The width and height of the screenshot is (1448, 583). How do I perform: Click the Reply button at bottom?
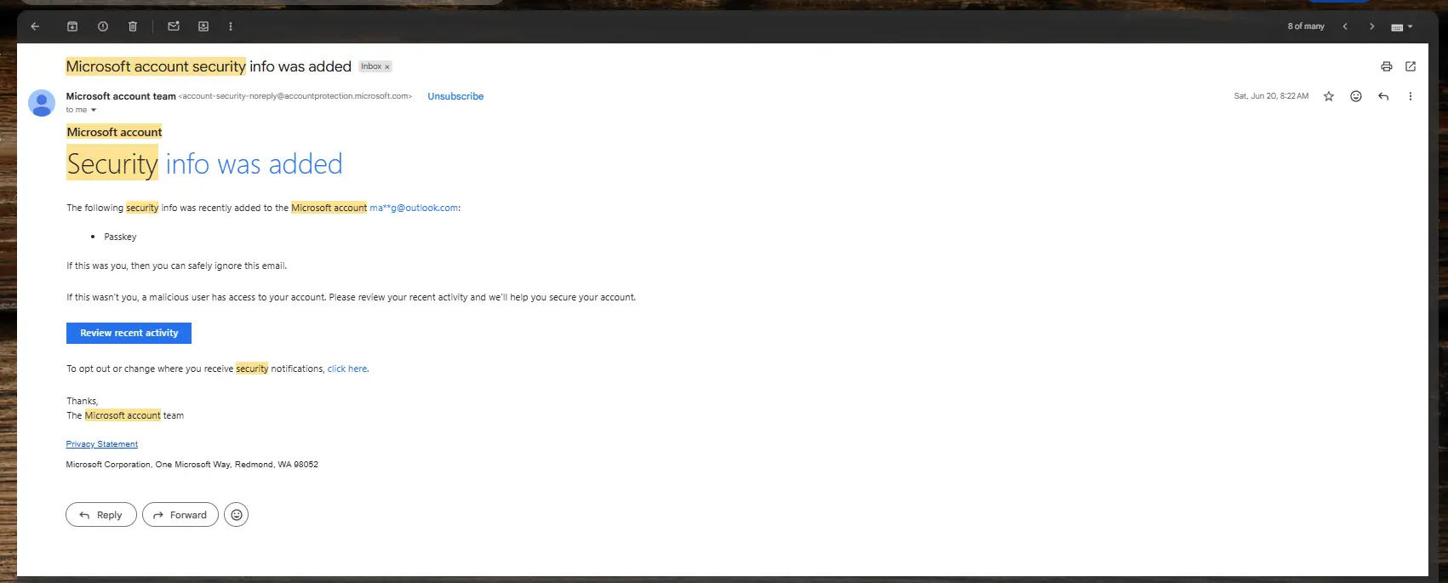click(100, 515)
